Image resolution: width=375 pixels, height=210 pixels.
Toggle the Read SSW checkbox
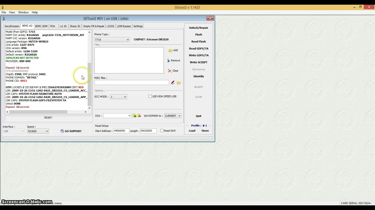(162, 131)
